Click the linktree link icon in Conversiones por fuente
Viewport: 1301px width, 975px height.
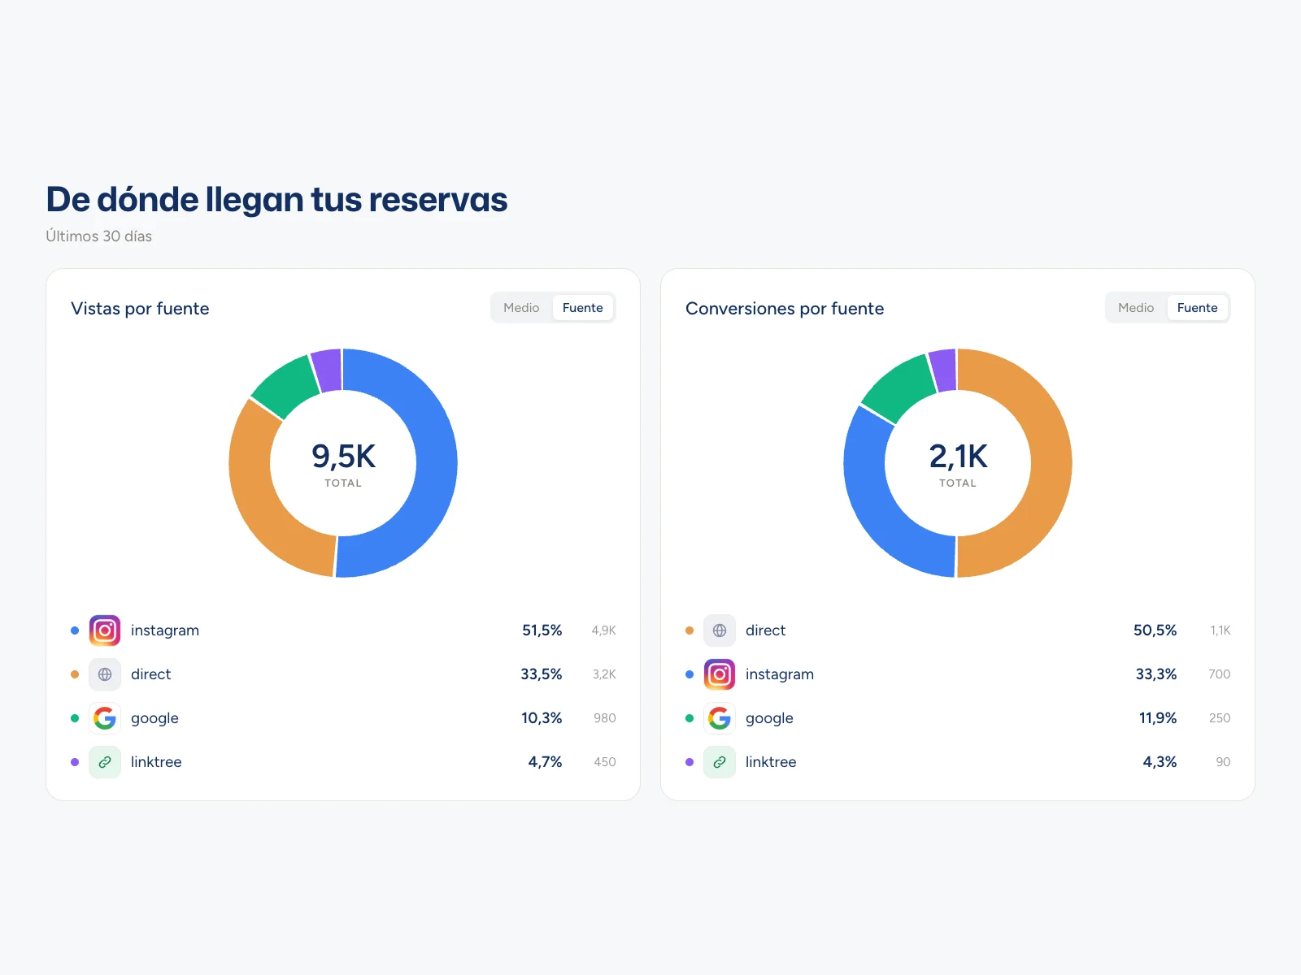click(720, 762)
